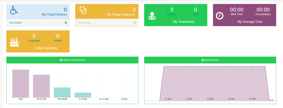Click the doctor icon on My Treatments card
This screenshot has width=283, height=108.
152,16
